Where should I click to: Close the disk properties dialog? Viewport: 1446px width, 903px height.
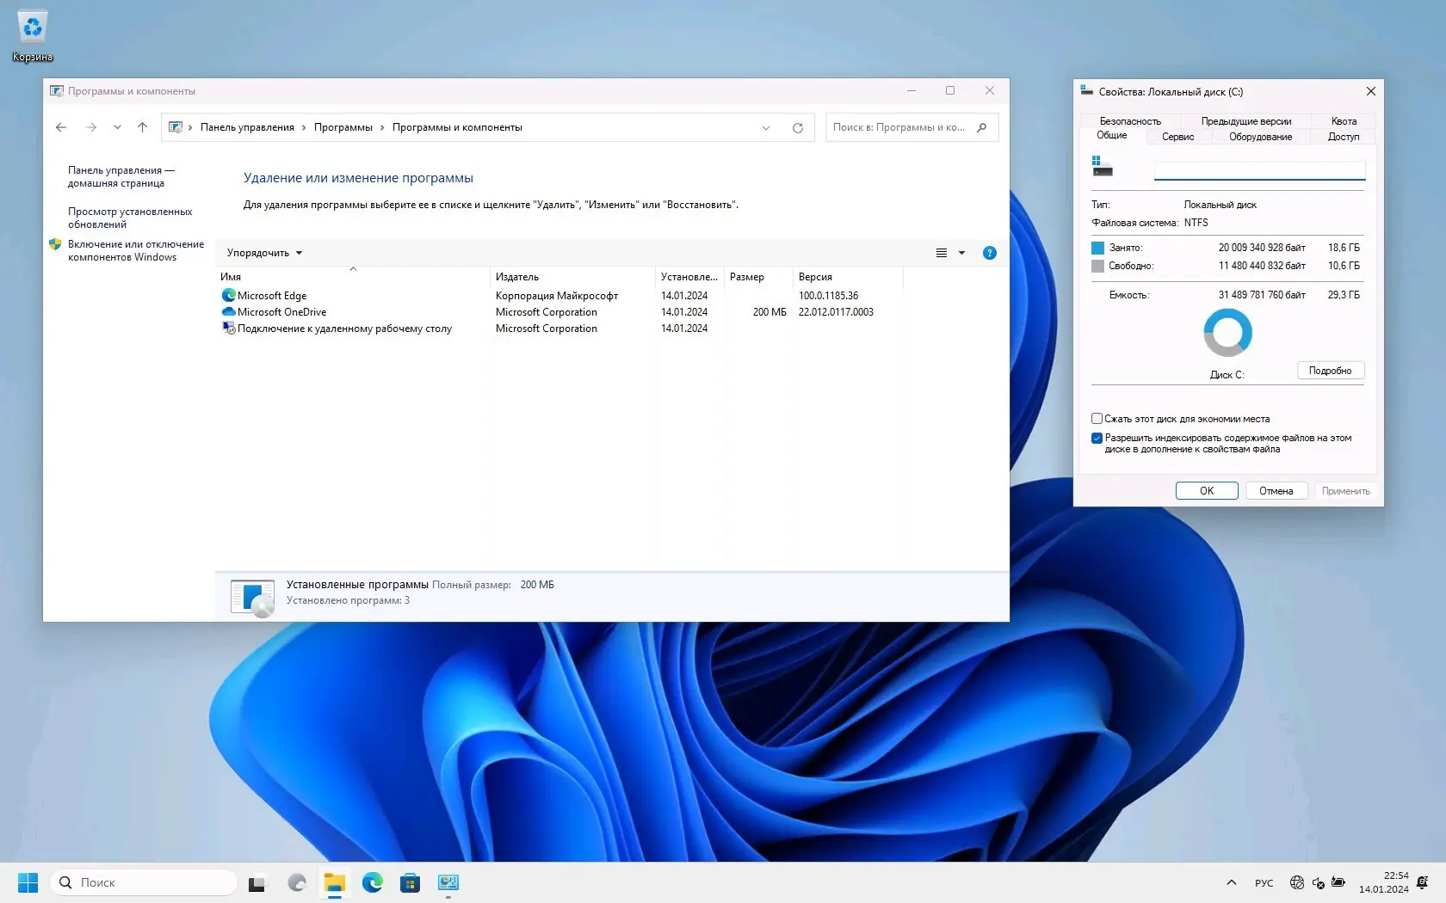point(1371,91)
